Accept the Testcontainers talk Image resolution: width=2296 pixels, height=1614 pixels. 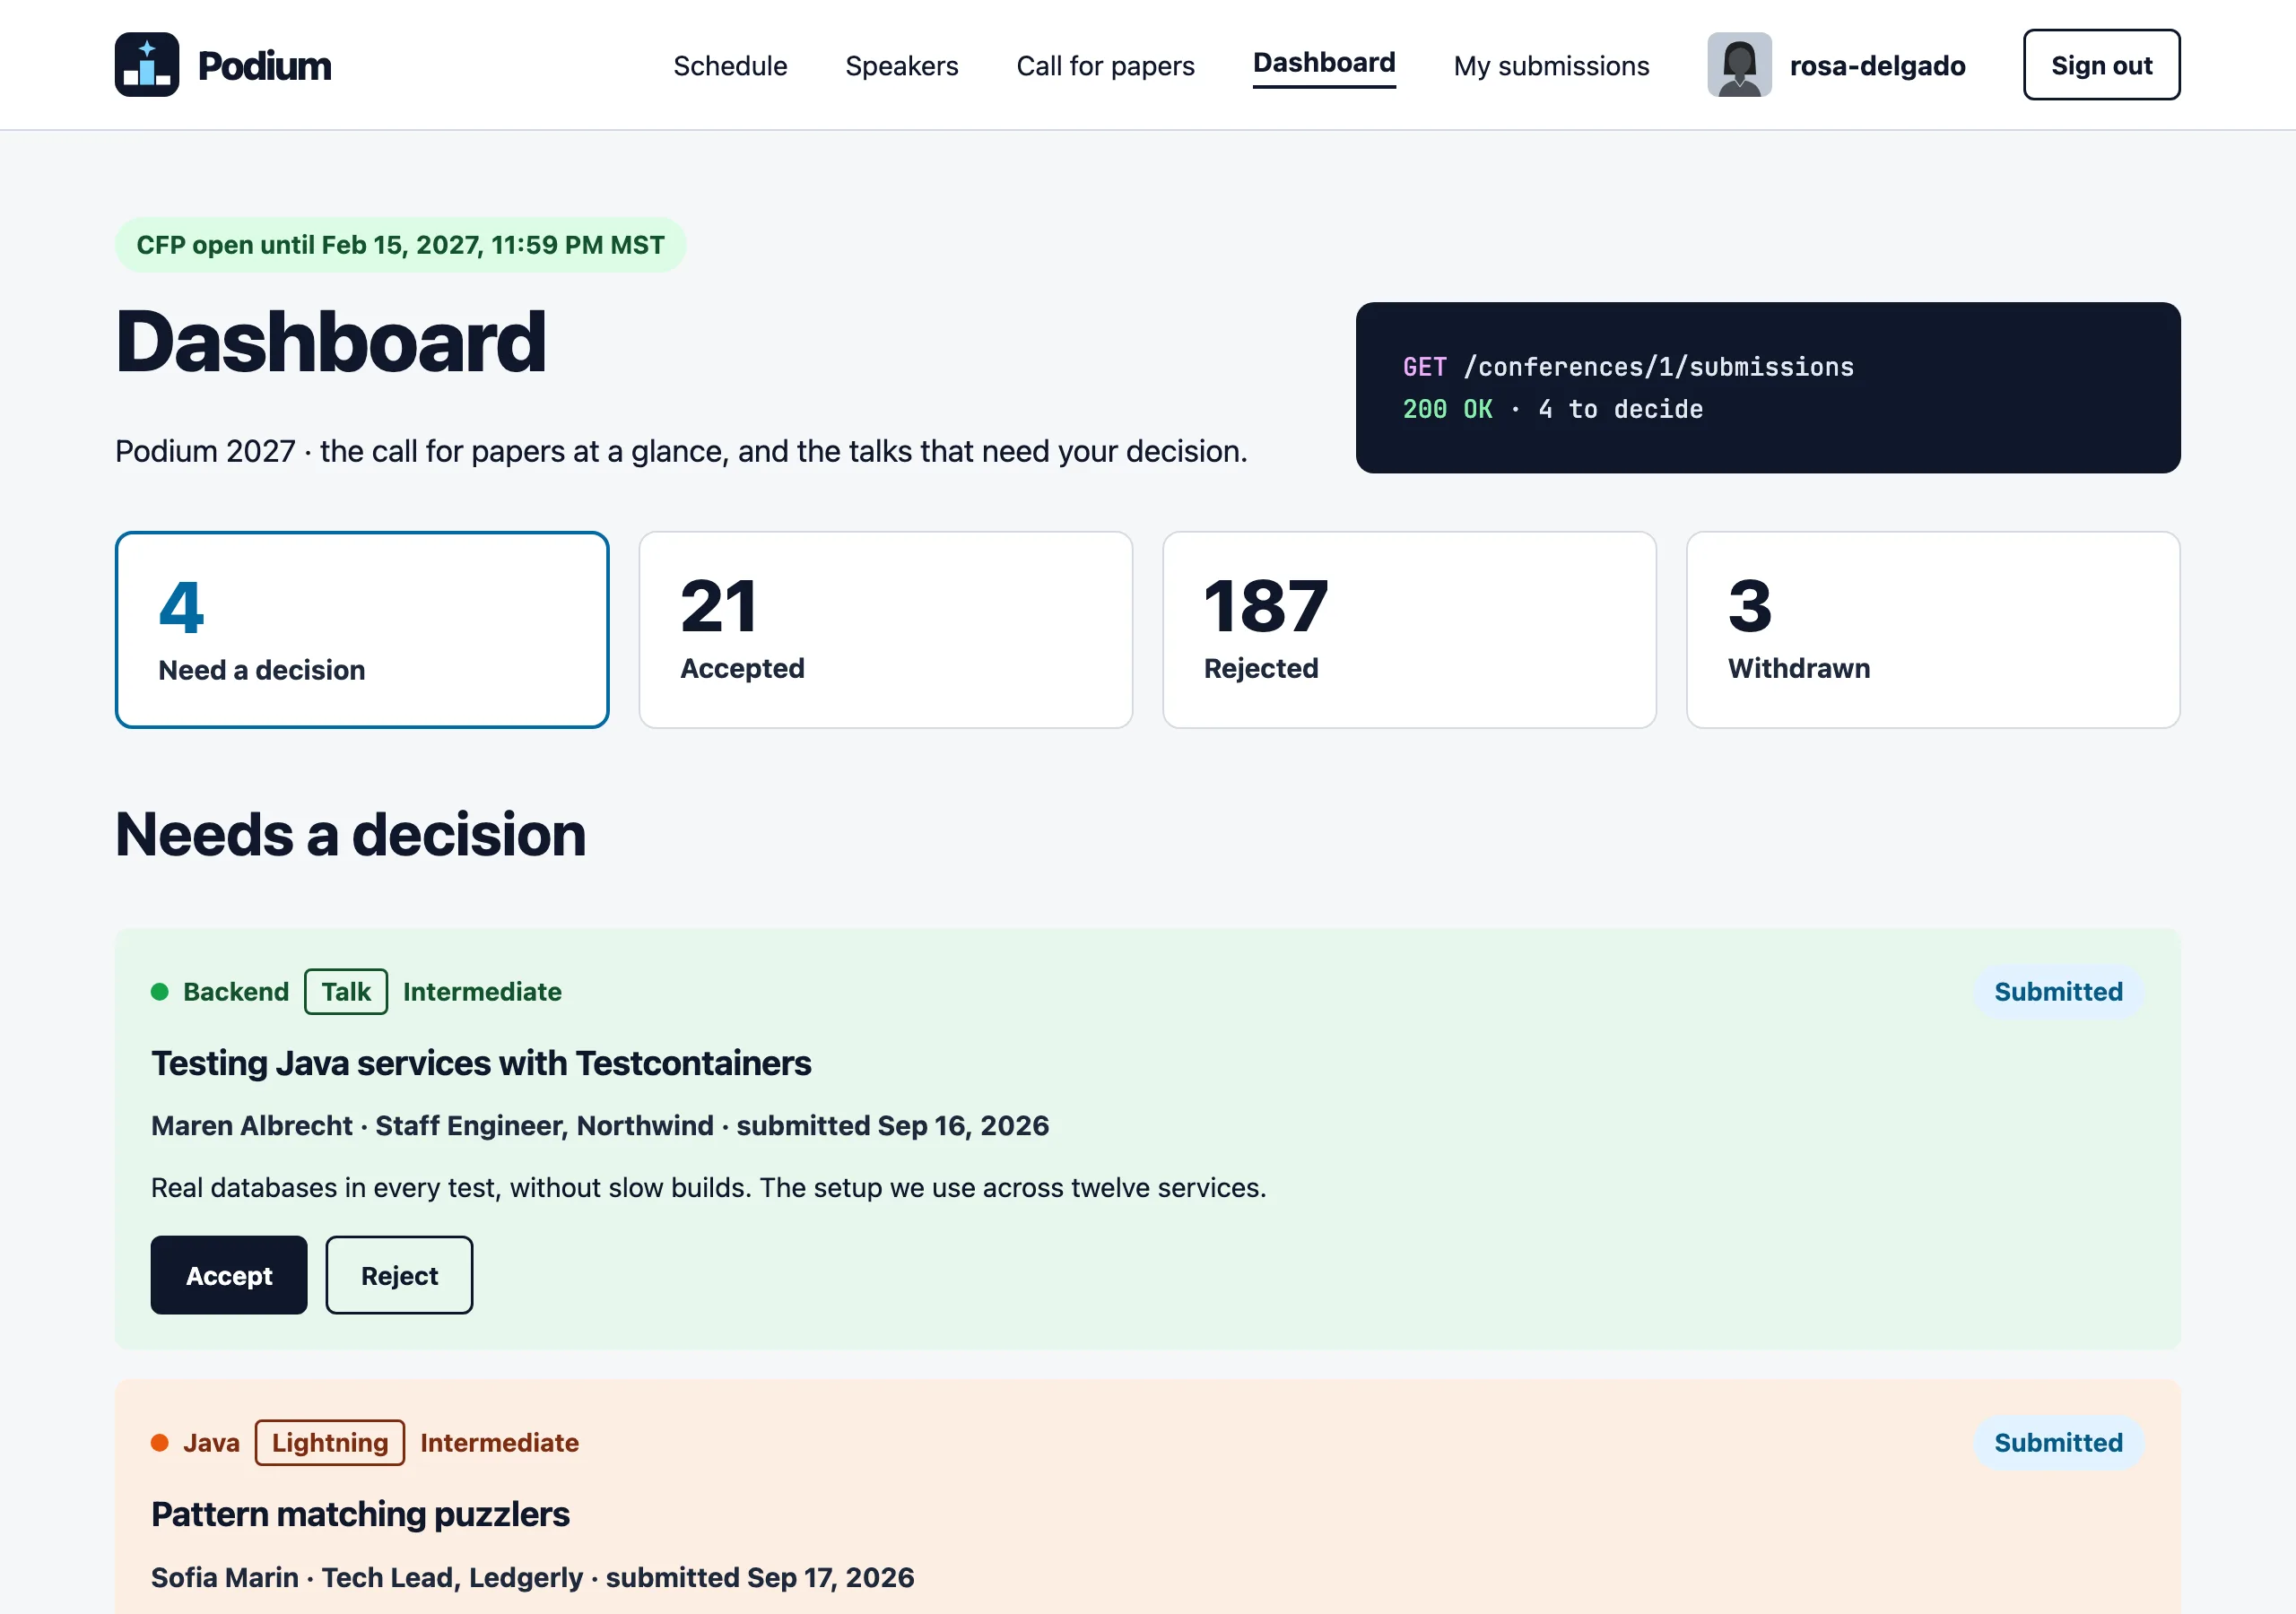[x=229, y=1275]
